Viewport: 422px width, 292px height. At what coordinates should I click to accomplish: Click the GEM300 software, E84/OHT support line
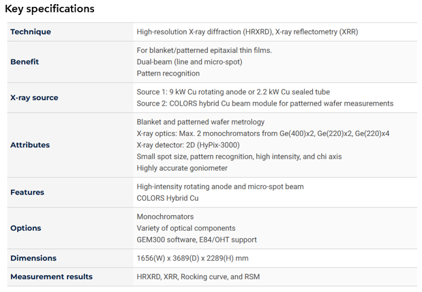pos(196,240)
